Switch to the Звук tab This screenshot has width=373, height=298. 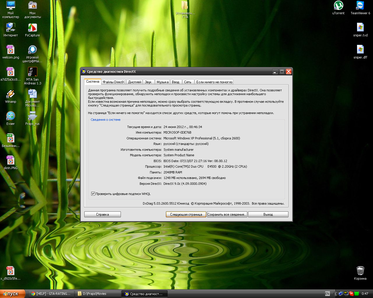pyautogui.click(x=148, y=82)
